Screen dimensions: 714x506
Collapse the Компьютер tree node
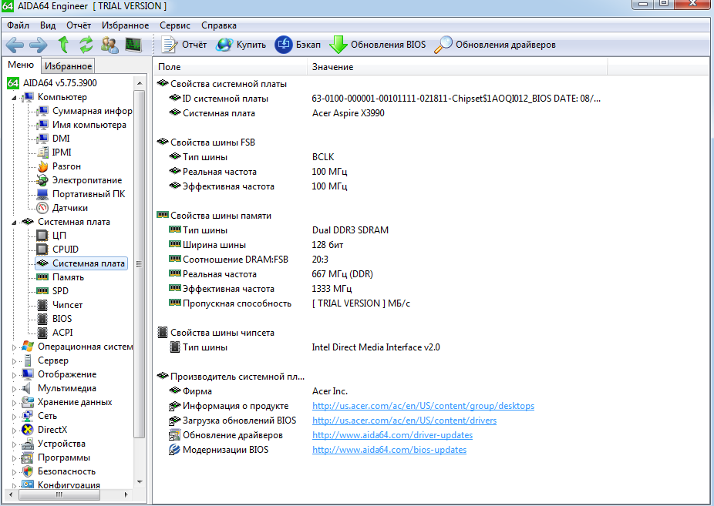click(x=14, y=97)
